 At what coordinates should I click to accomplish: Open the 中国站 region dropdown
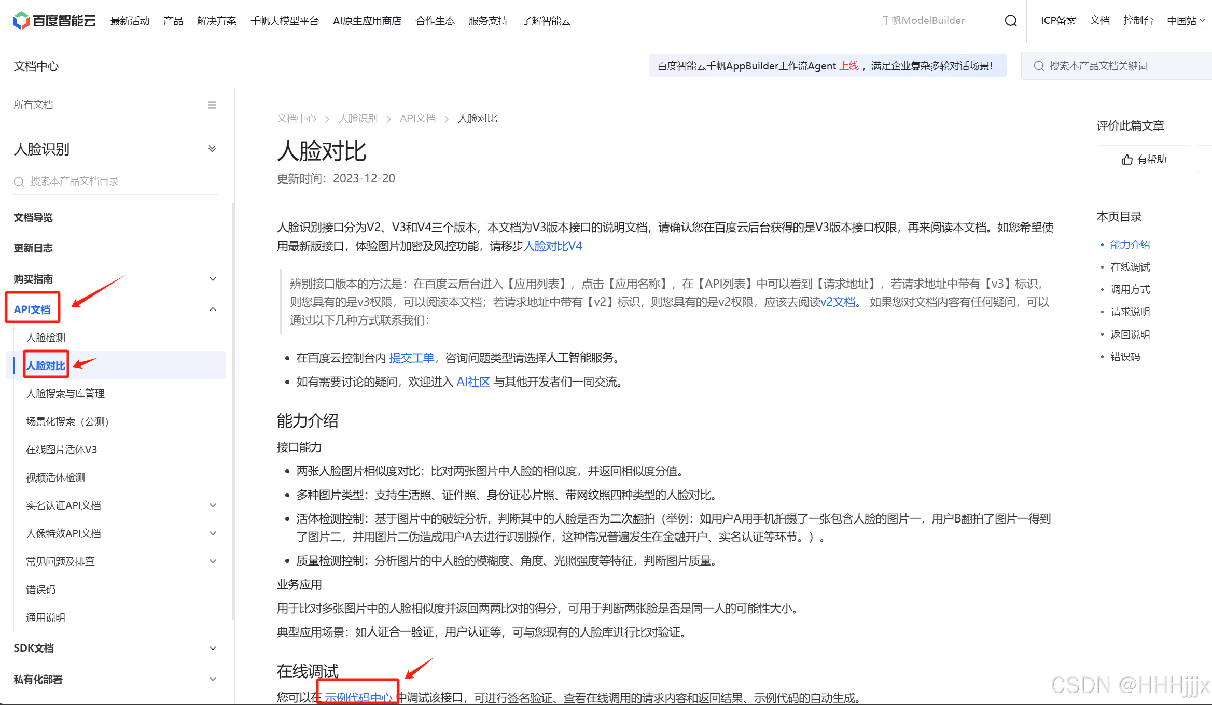point(1186,21)
